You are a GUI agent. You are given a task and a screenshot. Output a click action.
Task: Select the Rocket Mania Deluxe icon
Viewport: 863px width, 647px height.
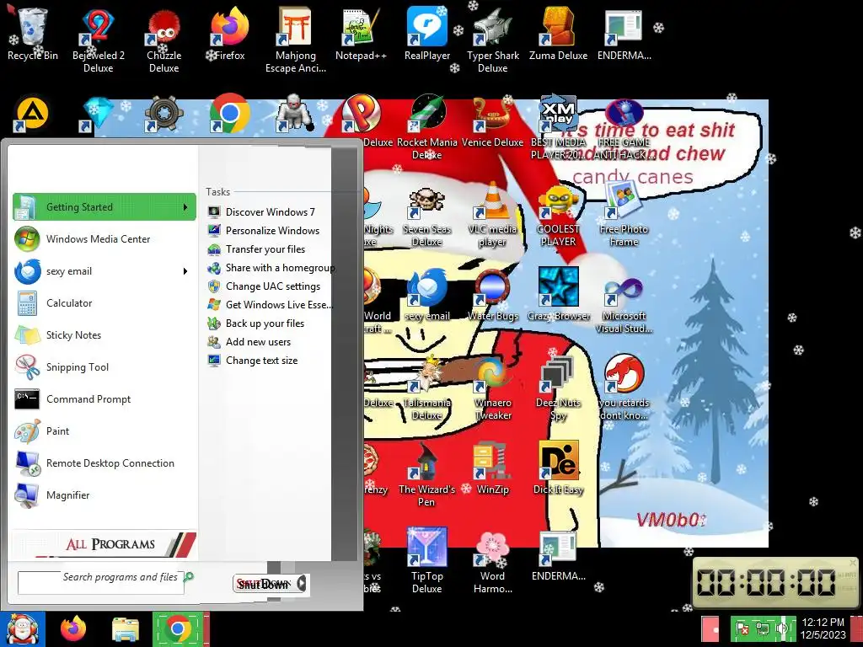pyautogui.click(x=427, y=128)
